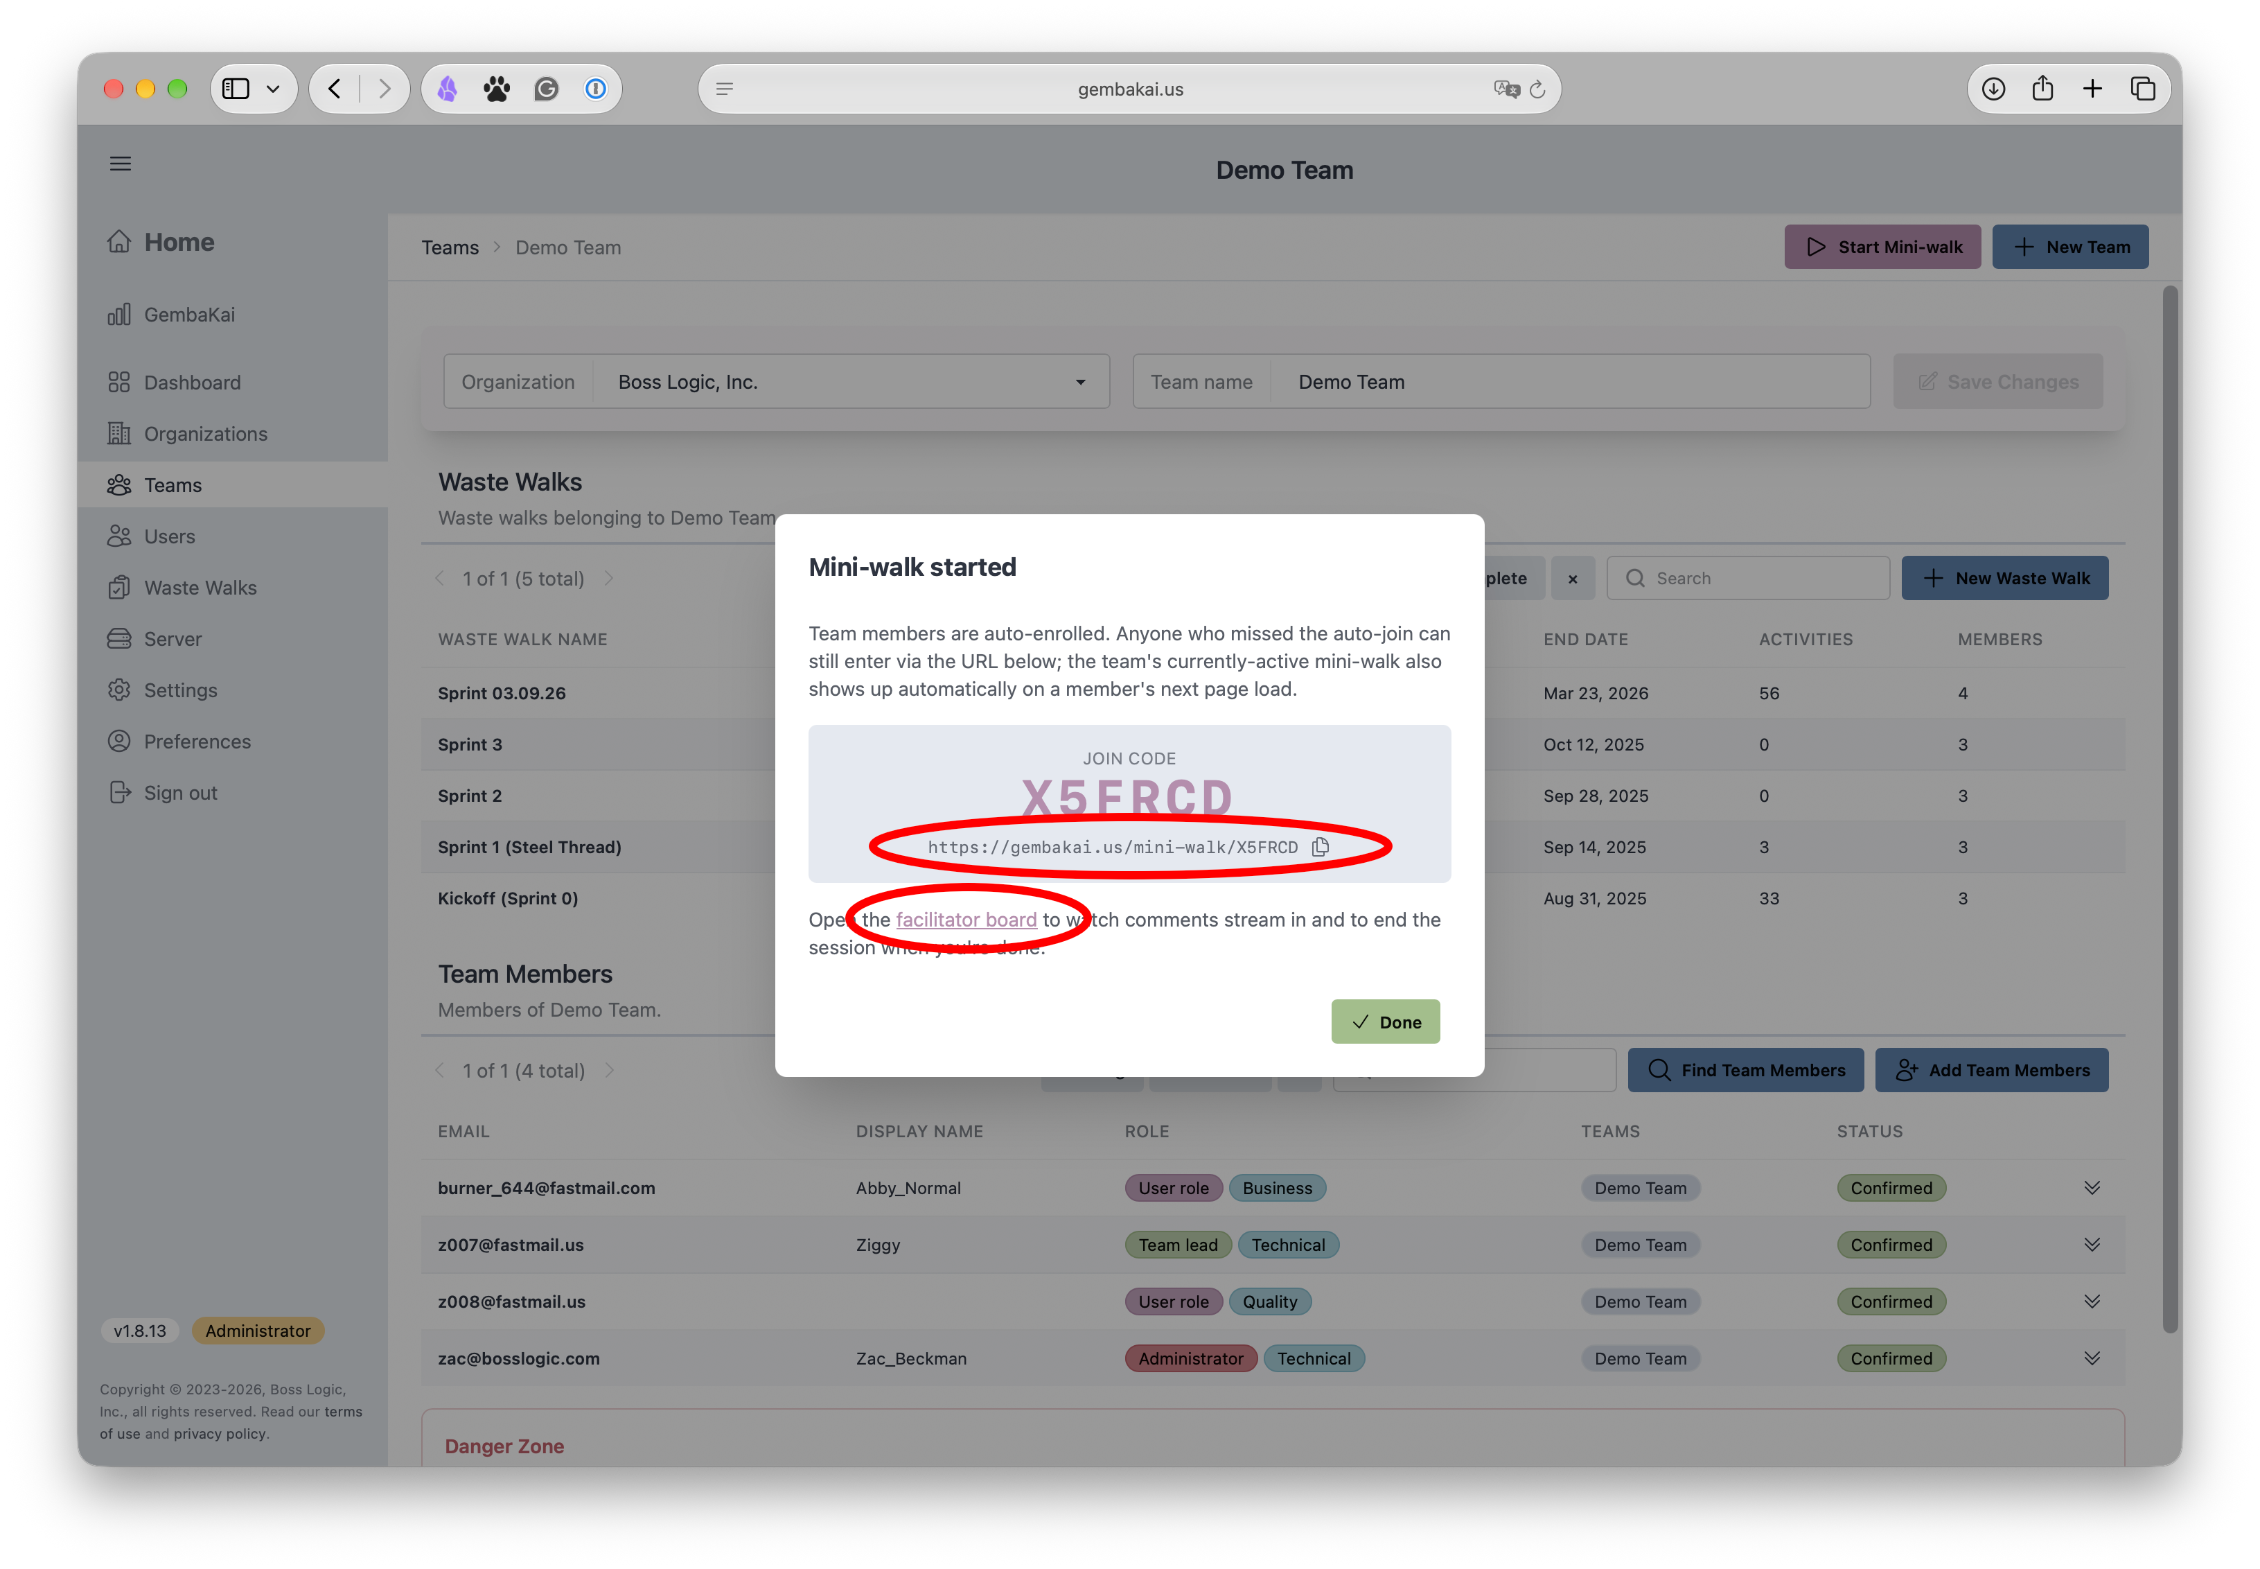Expand the sidebar toggle dropdown arrow

coord(273,89)
